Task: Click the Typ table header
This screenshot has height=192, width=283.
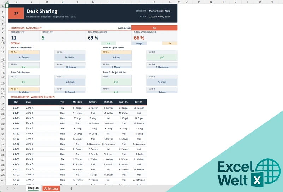Action: [62, 102]
